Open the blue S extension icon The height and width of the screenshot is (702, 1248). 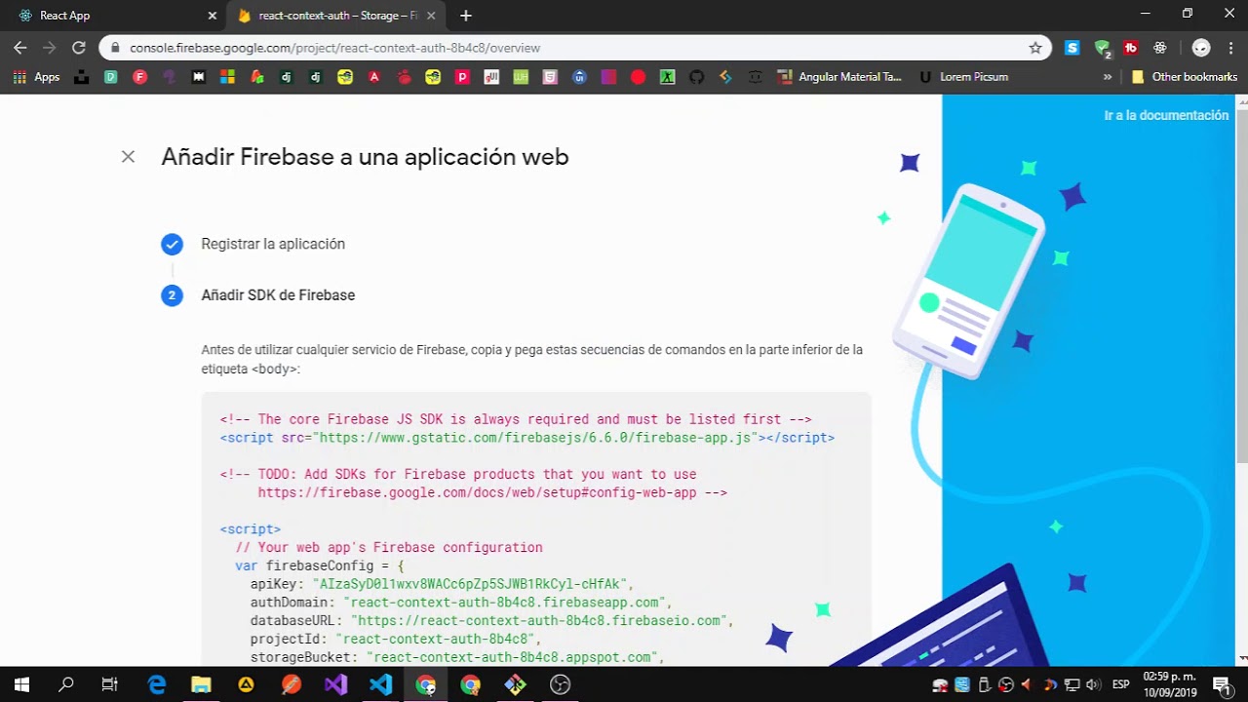pyautogui.click(x=1072, y=48)
